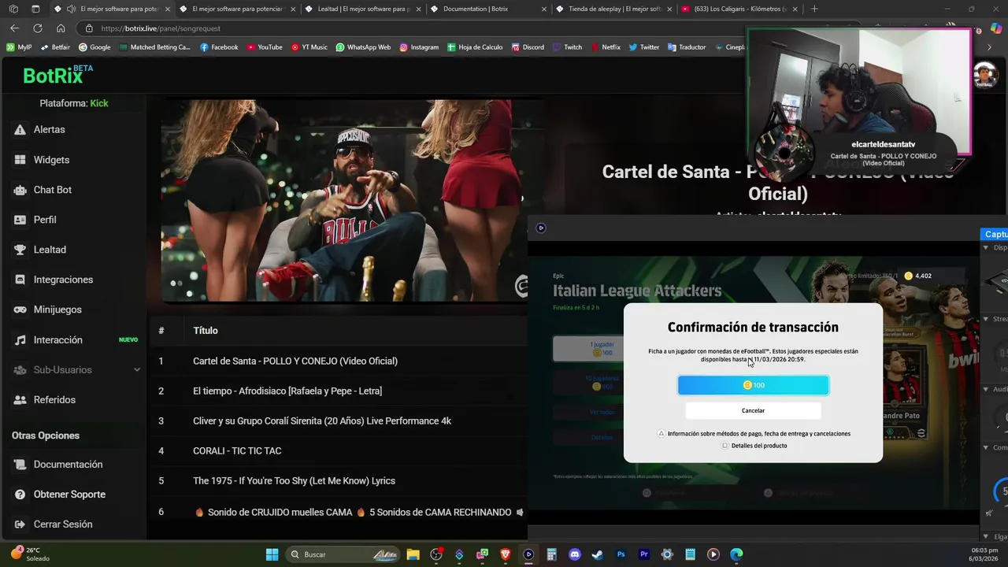
Task: Open Brave browser from the taskbar
Action: tap(506, 554)
